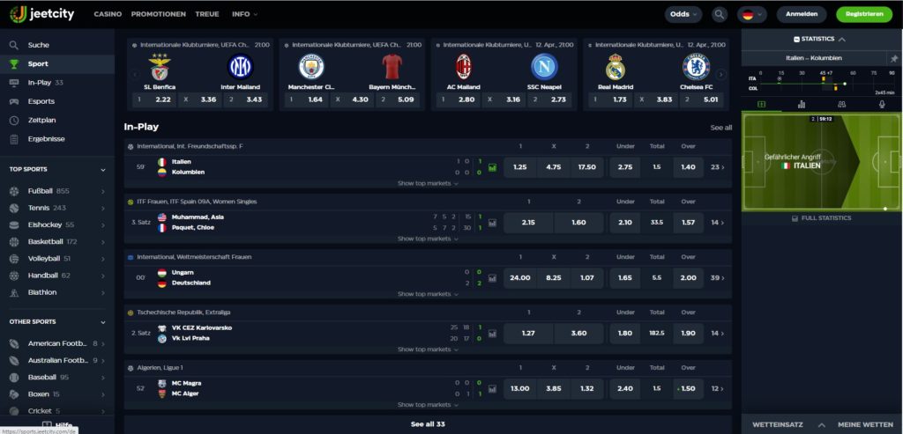
Task: Open the German flag language selector
Action: pyautogui.click(x=752, y=14)
